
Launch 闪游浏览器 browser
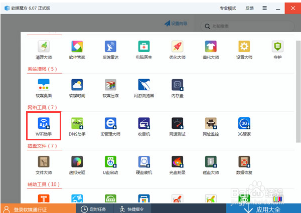pyautogui.click(x=144, y=88)
